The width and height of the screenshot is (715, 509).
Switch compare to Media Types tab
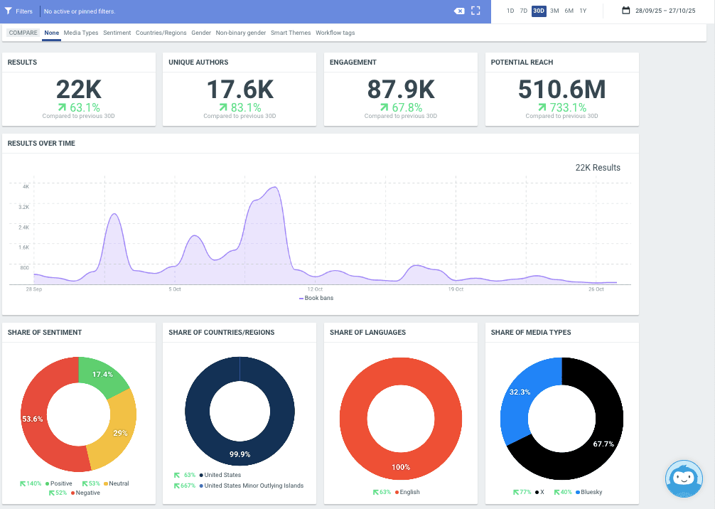[81, 33]
